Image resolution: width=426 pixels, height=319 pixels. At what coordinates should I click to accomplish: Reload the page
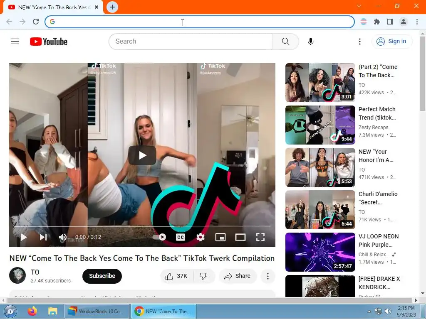point(36,22)
